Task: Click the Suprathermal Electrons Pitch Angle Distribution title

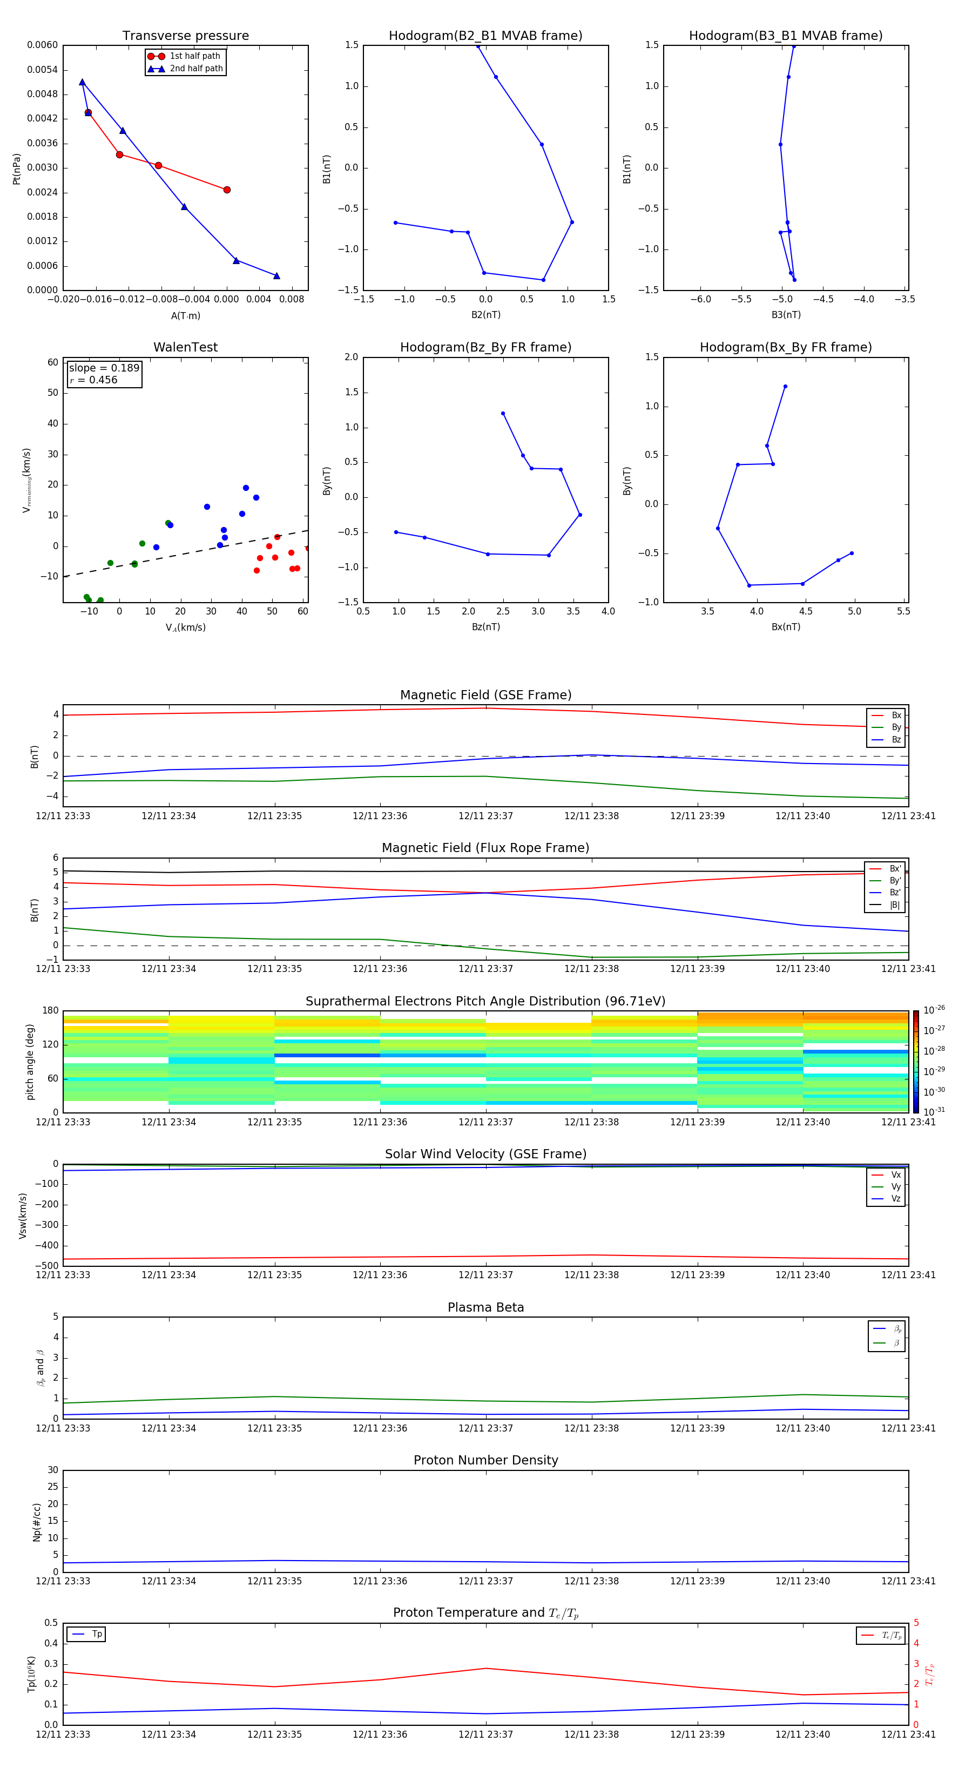Action: [485, 1001]
